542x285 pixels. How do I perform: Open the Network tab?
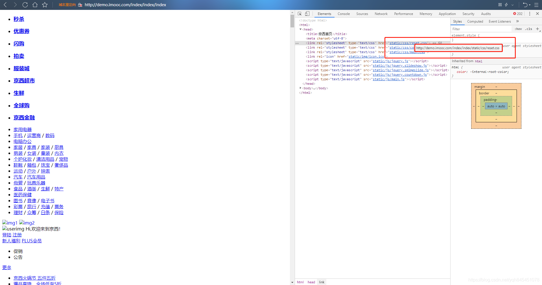tap(381, 14)
